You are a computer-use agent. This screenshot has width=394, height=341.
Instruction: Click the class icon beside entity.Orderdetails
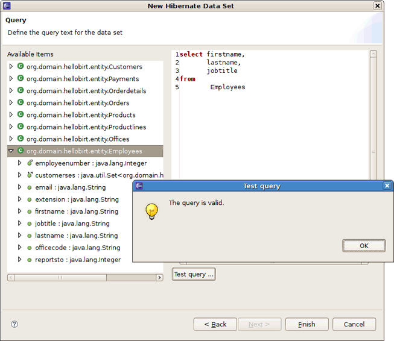[21, 90]
